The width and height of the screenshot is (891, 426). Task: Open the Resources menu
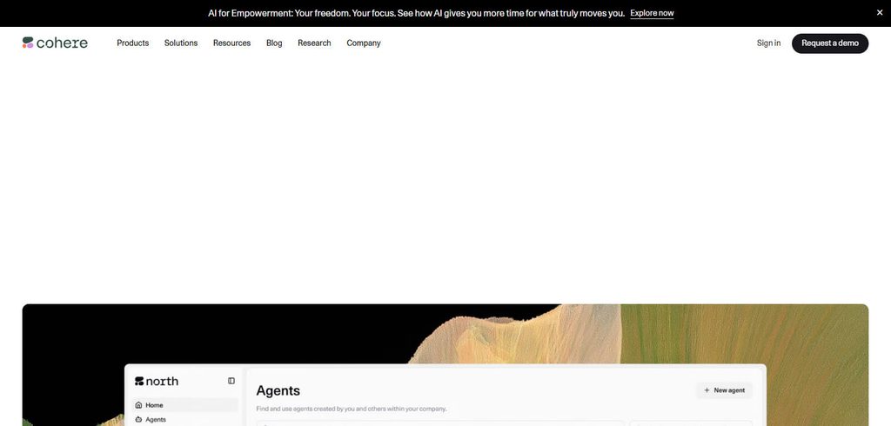pos(231,43)
